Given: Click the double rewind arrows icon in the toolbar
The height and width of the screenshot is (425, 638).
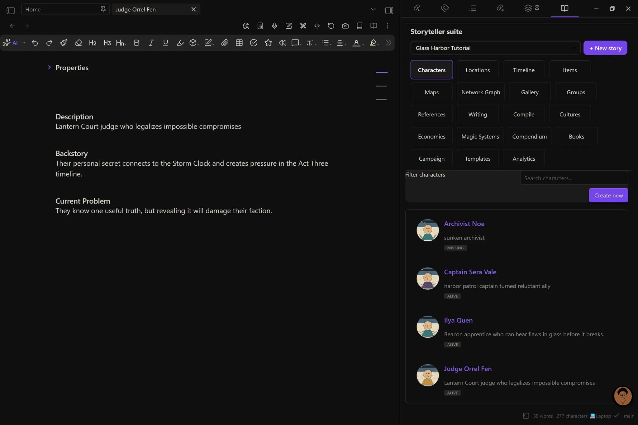Looking at the screenshot, I should click(x=283, y=43).
